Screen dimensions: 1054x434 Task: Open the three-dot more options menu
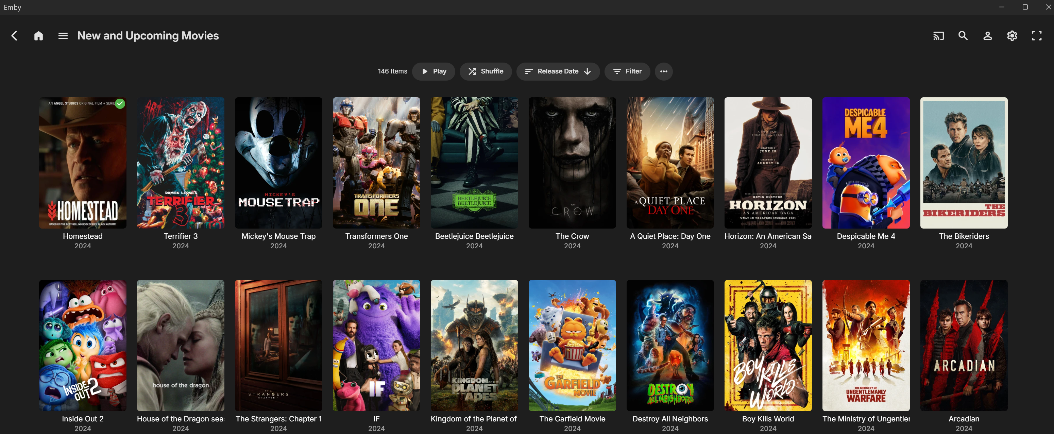(664, 71)
